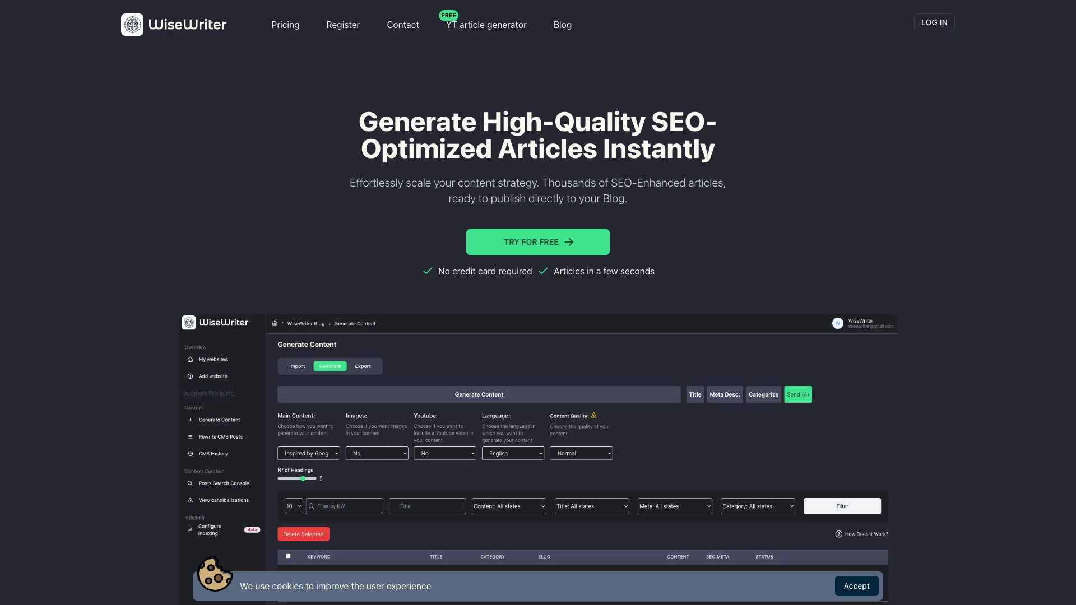Click the Posts Search Console icon
The height and width of the screenshot is (605, 1076).
[x=191, y=483]
